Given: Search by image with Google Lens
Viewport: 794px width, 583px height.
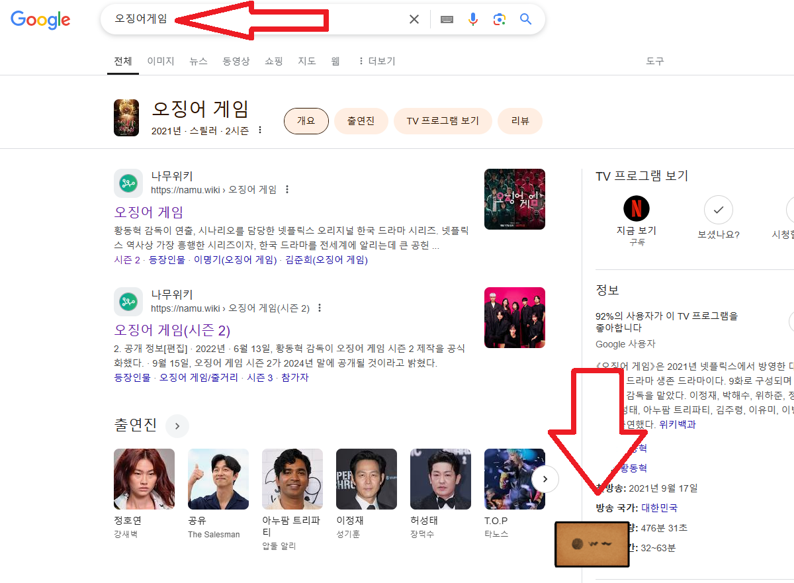Looking at the screenshot, I should pos(500,20).
